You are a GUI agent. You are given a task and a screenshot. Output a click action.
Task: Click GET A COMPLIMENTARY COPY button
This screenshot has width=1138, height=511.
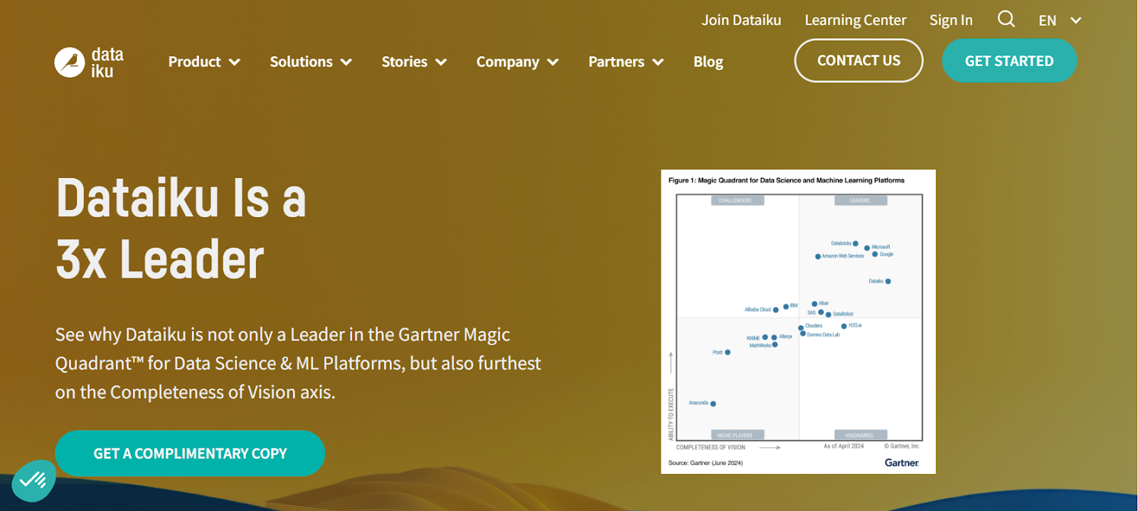coord(190,453)
